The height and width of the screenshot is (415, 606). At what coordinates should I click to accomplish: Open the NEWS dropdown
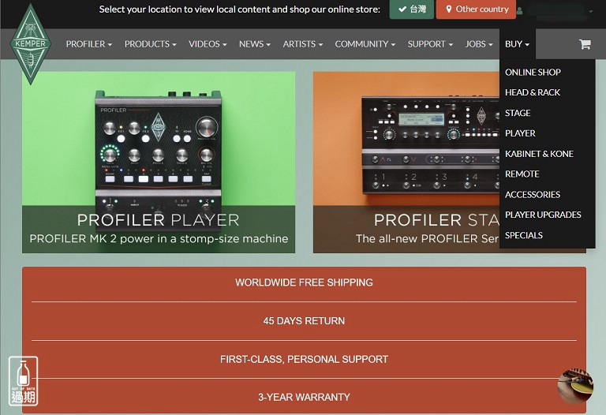coord(255,44)
